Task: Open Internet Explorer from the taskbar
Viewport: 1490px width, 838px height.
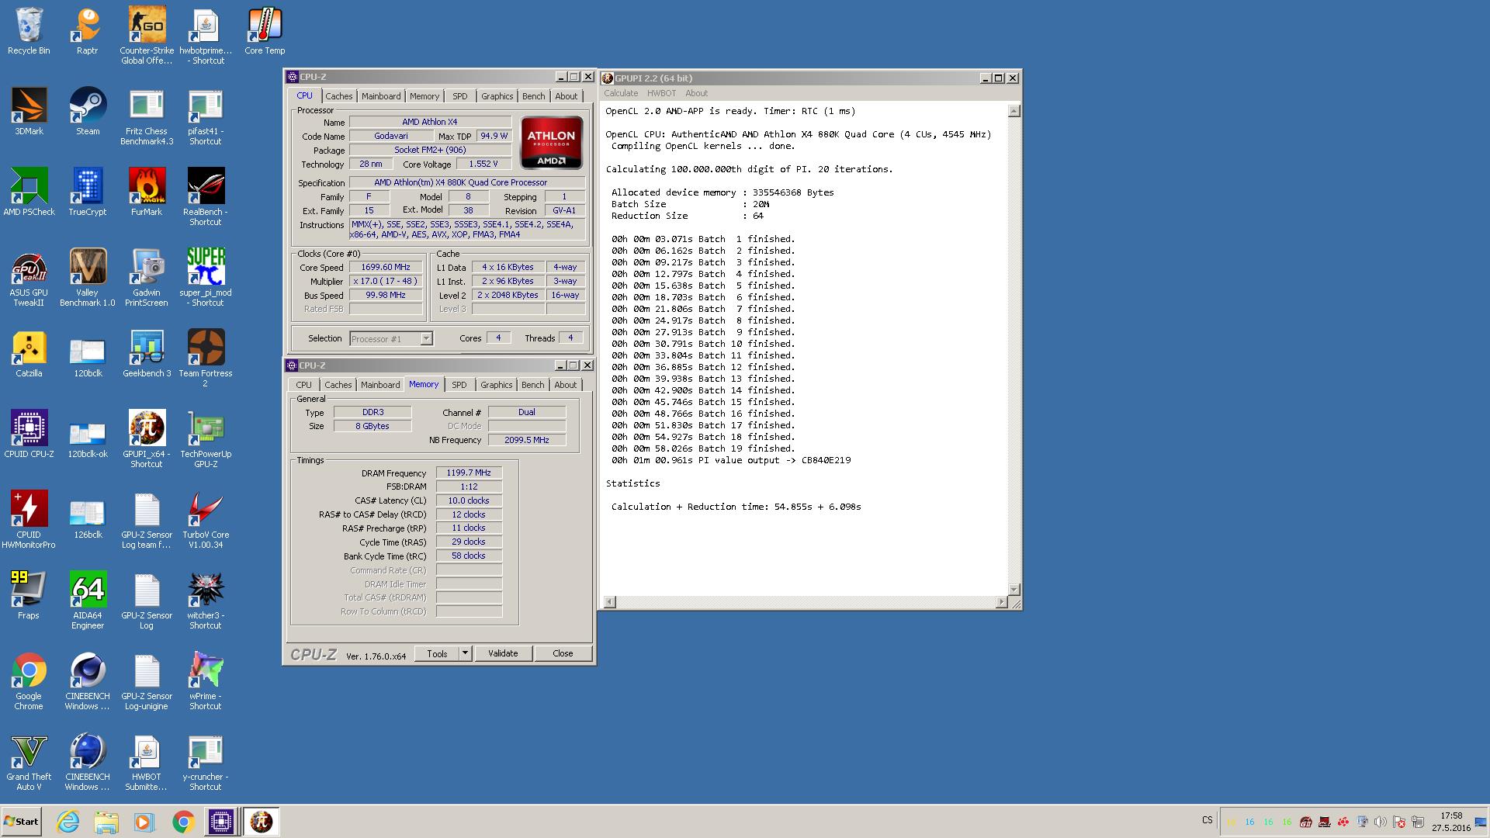Action: 69,822
